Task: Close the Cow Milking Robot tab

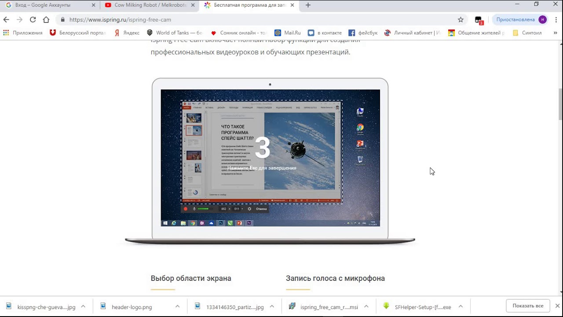Action: click(193, 5)
